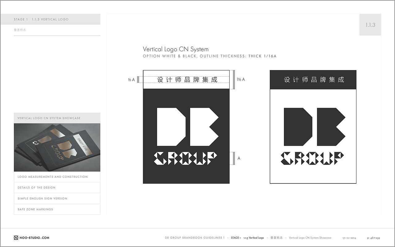The image size is (395, 247).
Task: Open the NOO-STUDIO.COM website link
Action: [34, 238]
